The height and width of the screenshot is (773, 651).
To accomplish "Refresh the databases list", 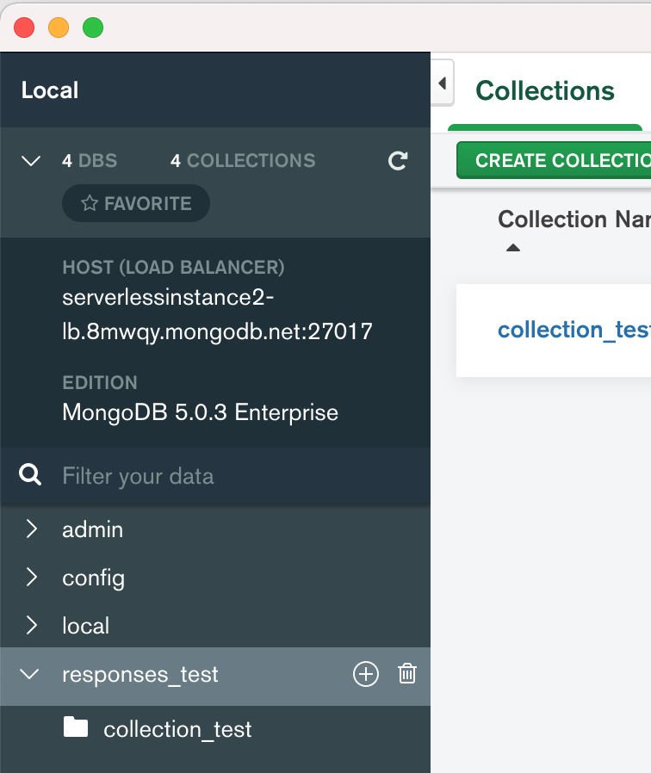I will tap(398, 160).
